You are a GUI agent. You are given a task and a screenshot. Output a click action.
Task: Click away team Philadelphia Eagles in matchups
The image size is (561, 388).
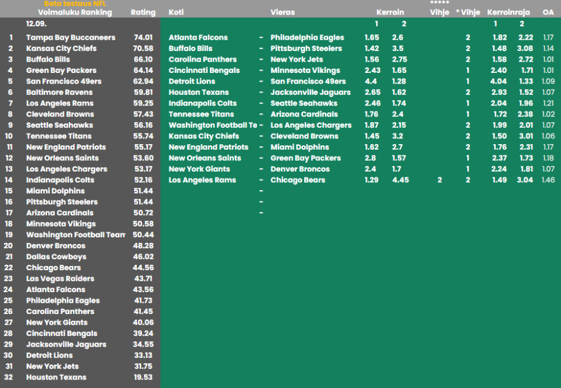click(x=307, y=38)
